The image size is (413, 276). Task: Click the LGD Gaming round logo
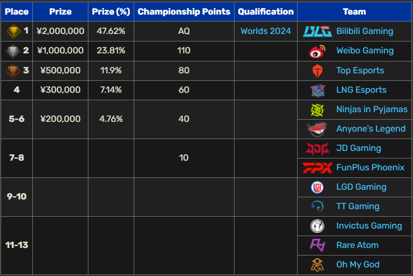(x=318, y=187)
